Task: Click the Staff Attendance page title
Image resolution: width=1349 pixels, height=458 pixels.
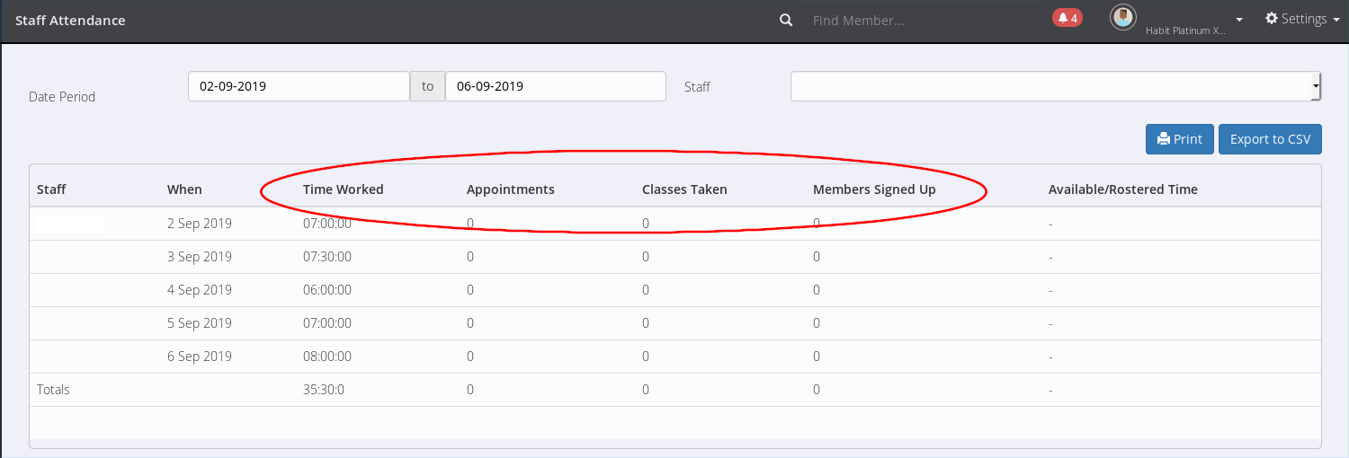Action: [70, 20]
